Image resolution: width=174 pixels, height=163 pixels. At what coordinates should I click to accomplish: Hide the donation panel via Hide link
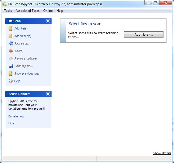coord(11,123)
